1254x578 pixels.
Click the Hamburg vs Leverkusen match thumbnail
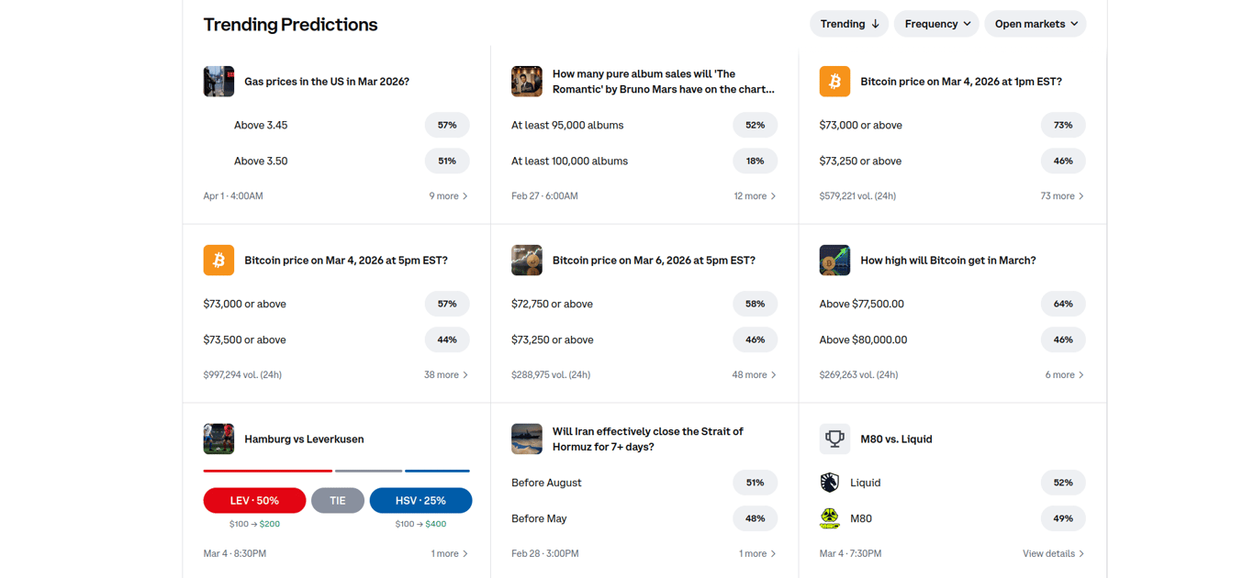pyautogui.click(x=218, y=439)
